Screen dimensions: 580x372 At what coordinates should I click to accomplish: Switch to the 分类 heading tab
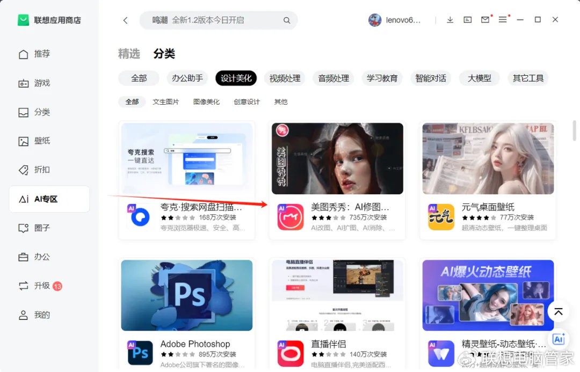pyautogui.click(x=164, y=54)
